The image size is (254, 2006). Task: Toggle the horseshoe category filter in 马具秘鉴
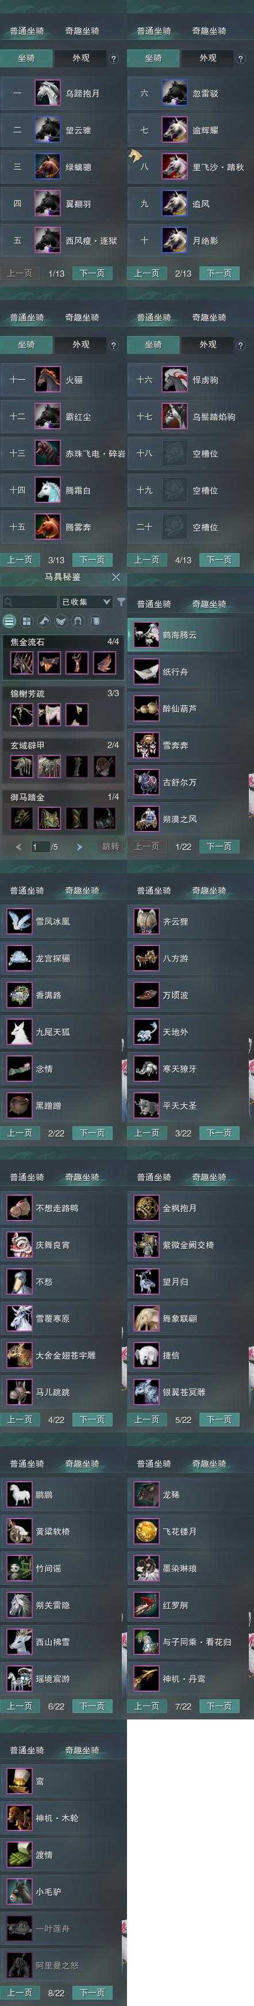coord(79,621)
